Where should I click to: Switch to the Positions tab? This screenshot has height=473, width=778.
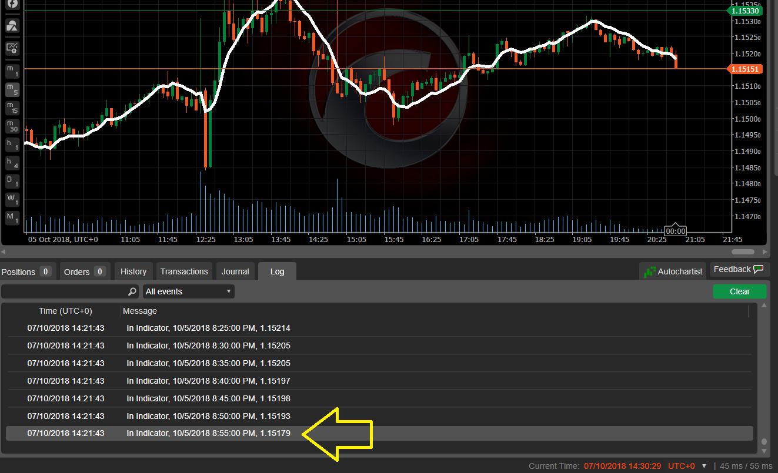[28, 271]
